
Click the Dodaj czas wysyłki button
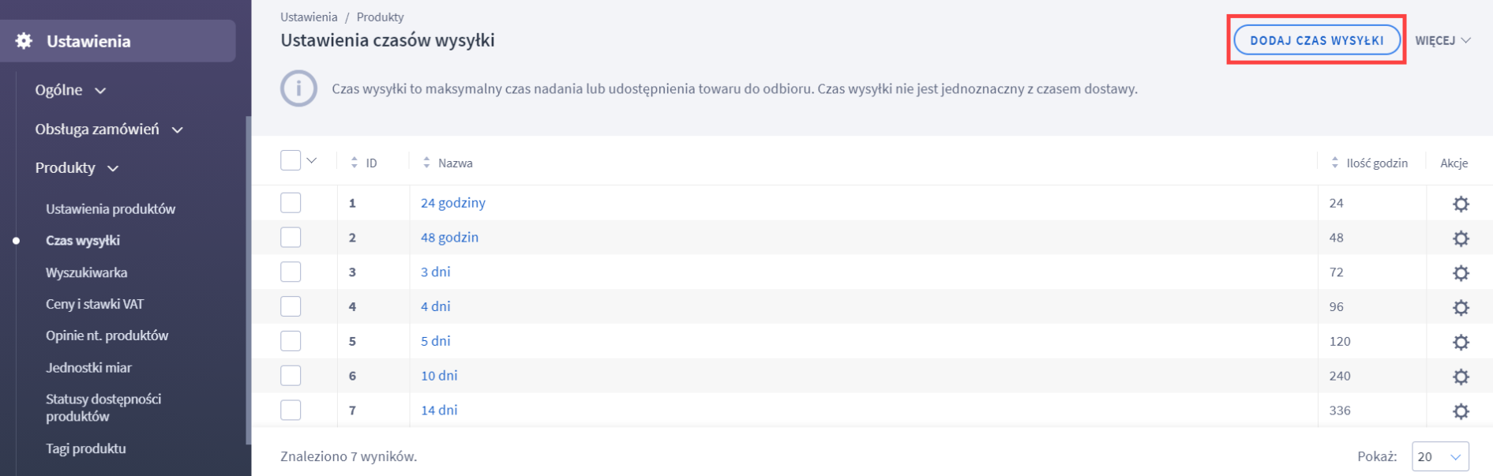click(x=1316, y=40)
